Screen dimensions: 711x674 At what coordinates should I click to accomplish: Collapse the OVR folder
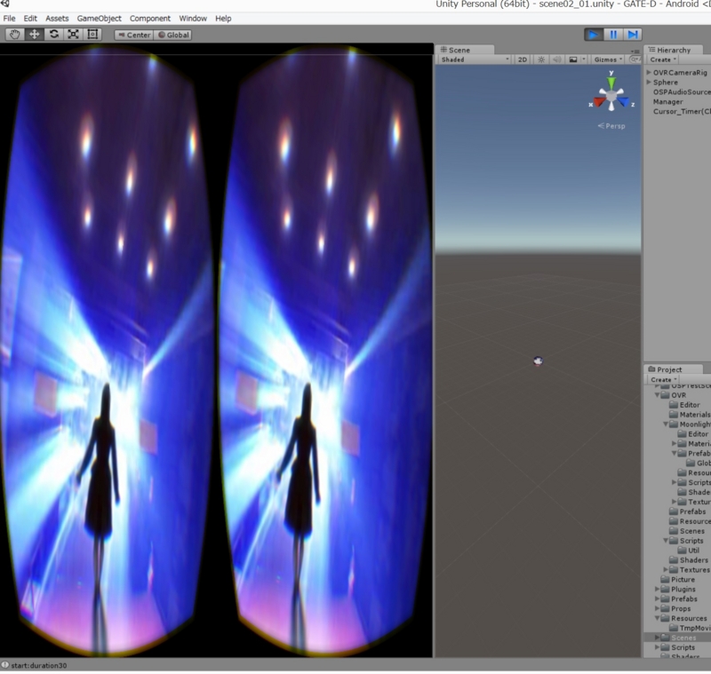coord(657,395)
